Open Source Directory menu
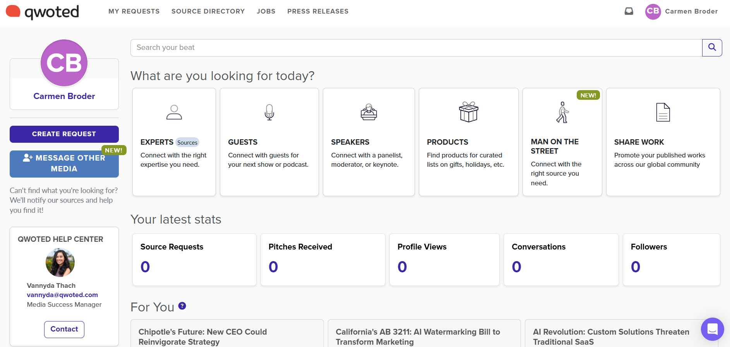The width and height of the screenshot is (730, 347). (208, 11)
